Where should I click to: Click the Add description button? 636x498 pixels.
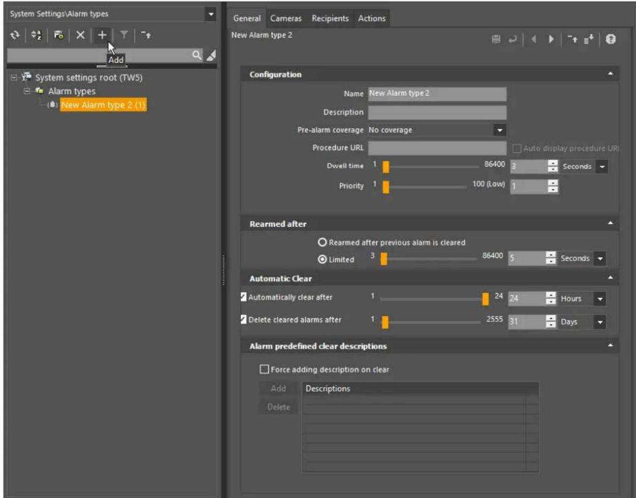pos(279,389)
